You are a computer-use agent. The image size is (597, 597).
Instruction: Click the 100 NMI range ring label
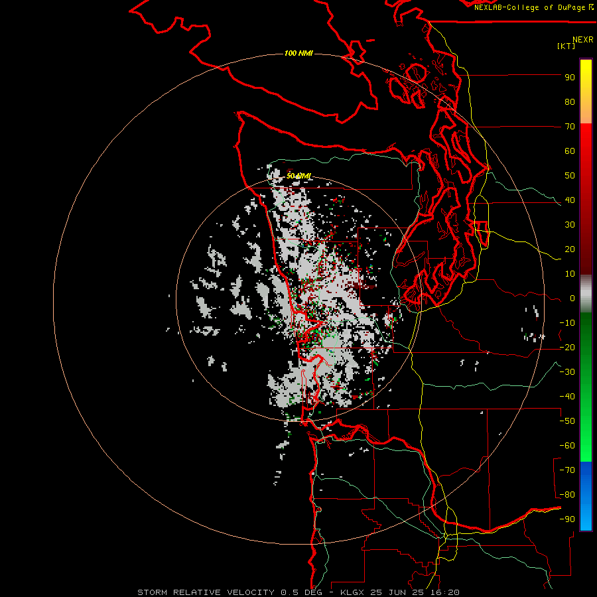[298, 53]
